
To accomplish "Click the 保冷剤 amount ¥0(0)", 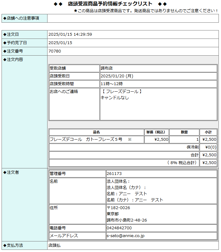I will pos(211,147).
